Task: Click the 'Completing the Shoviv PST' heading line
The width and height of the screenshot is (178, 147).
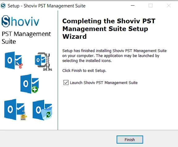Action: pyautogui.click(x=109, y=21)
